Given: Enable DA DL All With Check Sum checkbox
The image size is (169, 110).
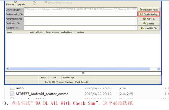Looking at the screenshot, I should click(x=46, y=3).
